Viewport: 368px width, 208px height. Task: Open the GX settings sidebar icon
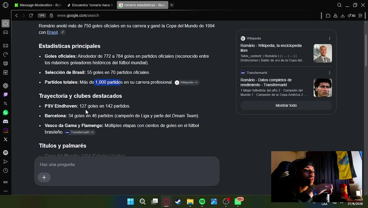[x=5, y=182]
